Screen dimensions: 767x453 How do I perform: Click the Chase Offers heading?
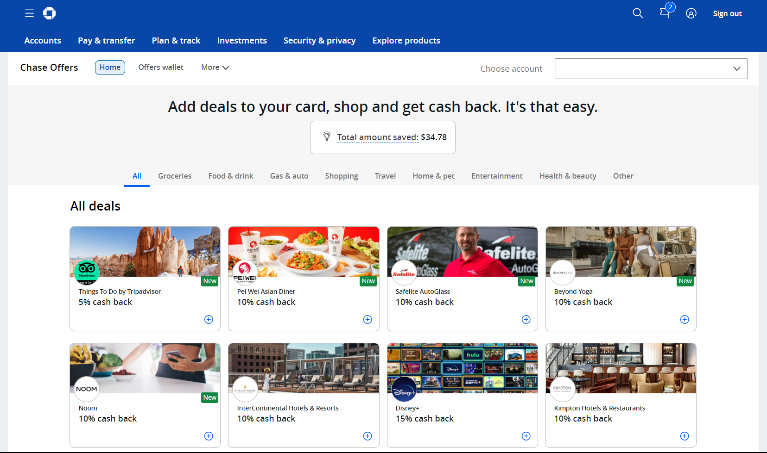[x=49, y=68]
